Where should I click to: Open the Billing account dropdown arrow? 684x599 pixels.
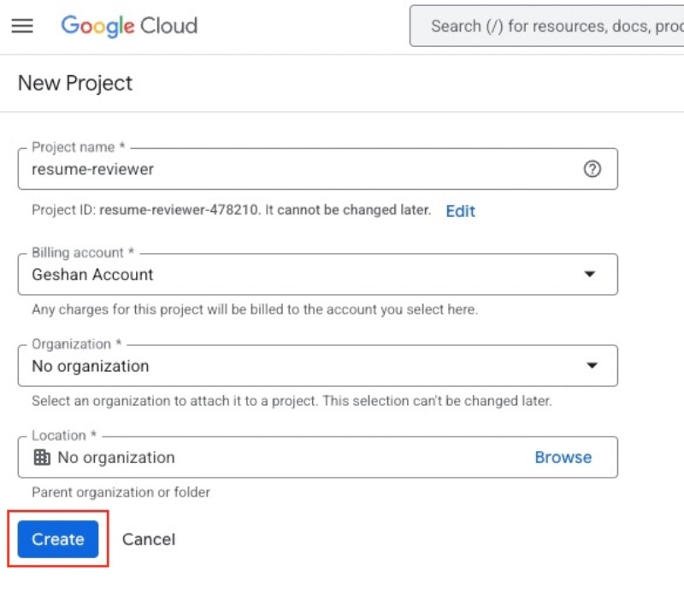592,273
